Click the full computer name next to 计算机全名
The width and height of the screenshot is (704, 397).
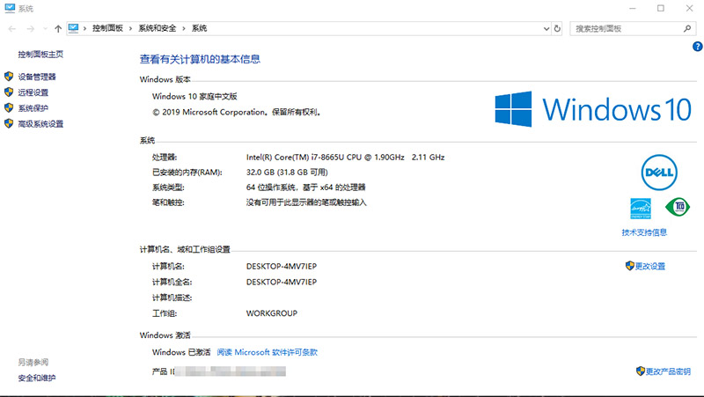pos(282,282)
